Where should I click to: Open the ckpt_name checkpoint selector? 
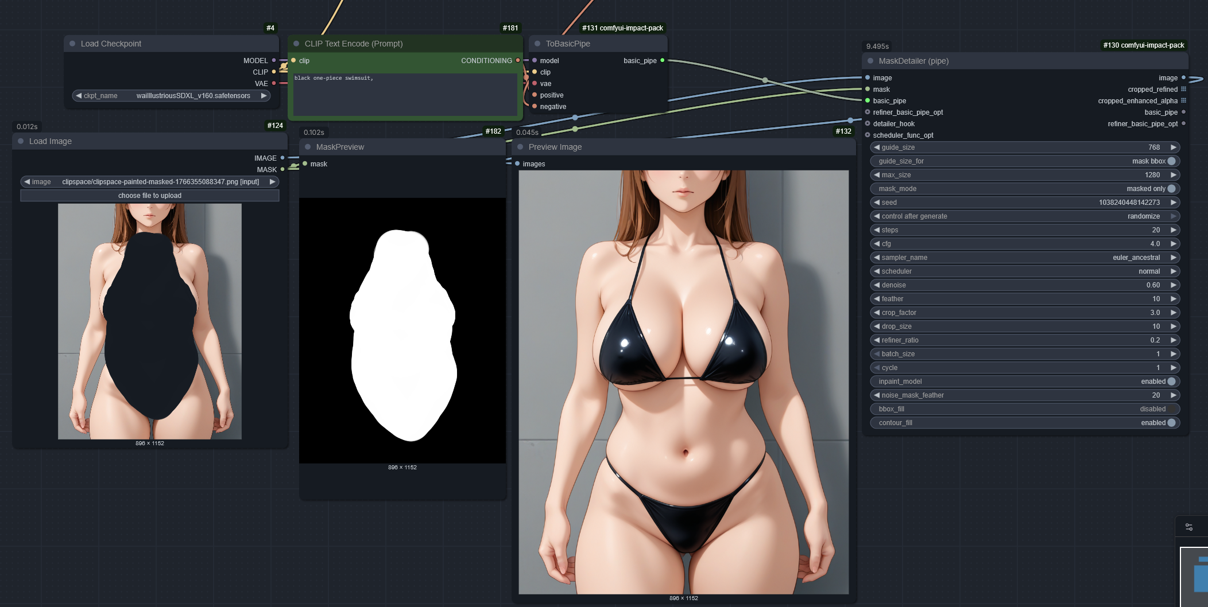171,96
